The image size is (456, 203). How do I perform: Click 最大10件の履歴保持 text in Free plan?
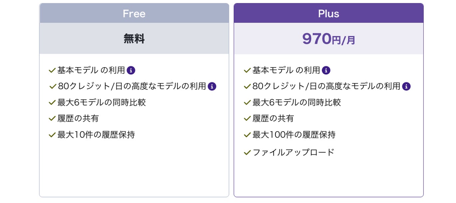[96, 135]
